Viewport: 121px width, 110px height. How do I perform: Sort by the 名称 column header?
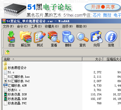click(x=42, y=59)
